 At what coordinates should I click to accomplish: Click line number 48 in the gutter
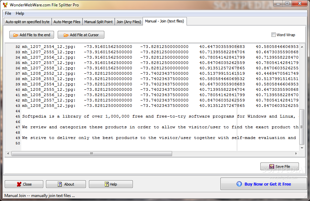18,132
